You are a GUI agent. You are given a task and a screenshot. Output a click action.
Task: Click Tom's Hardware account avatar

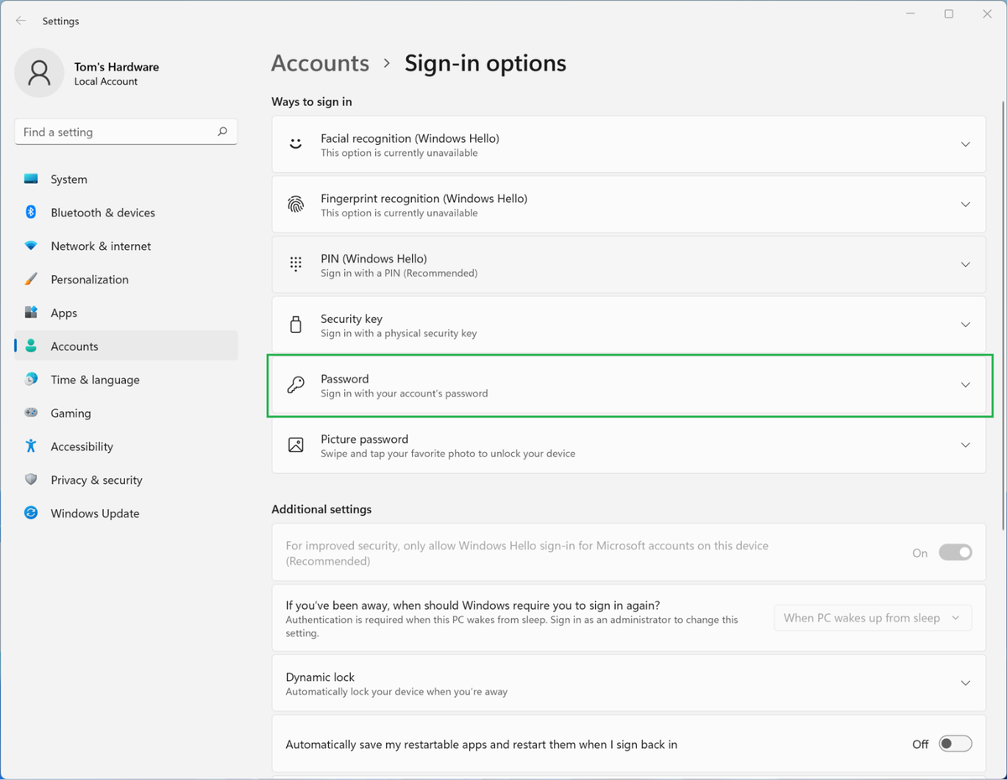pos(39,73)
